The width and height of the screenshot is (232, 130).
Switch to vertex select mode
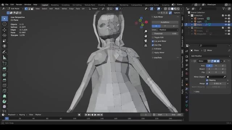(x=26, y=9)
